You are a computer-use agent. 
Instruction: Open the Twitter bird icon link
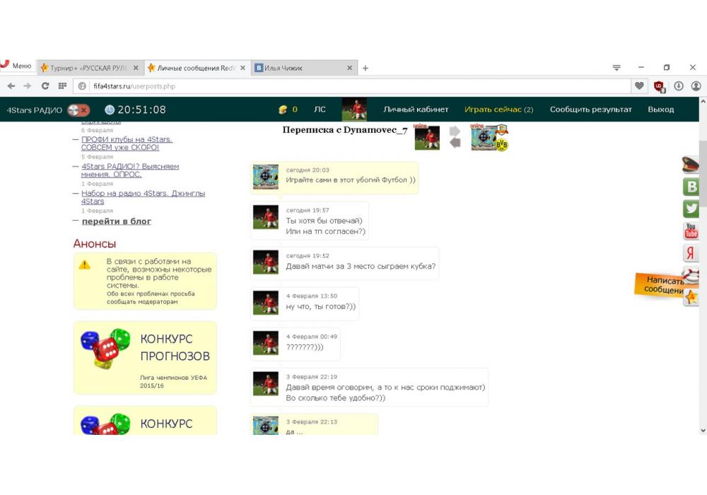pos(691,209)
